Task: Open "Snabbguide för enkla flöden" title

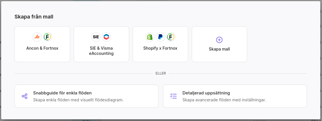Action: [62, 93]
